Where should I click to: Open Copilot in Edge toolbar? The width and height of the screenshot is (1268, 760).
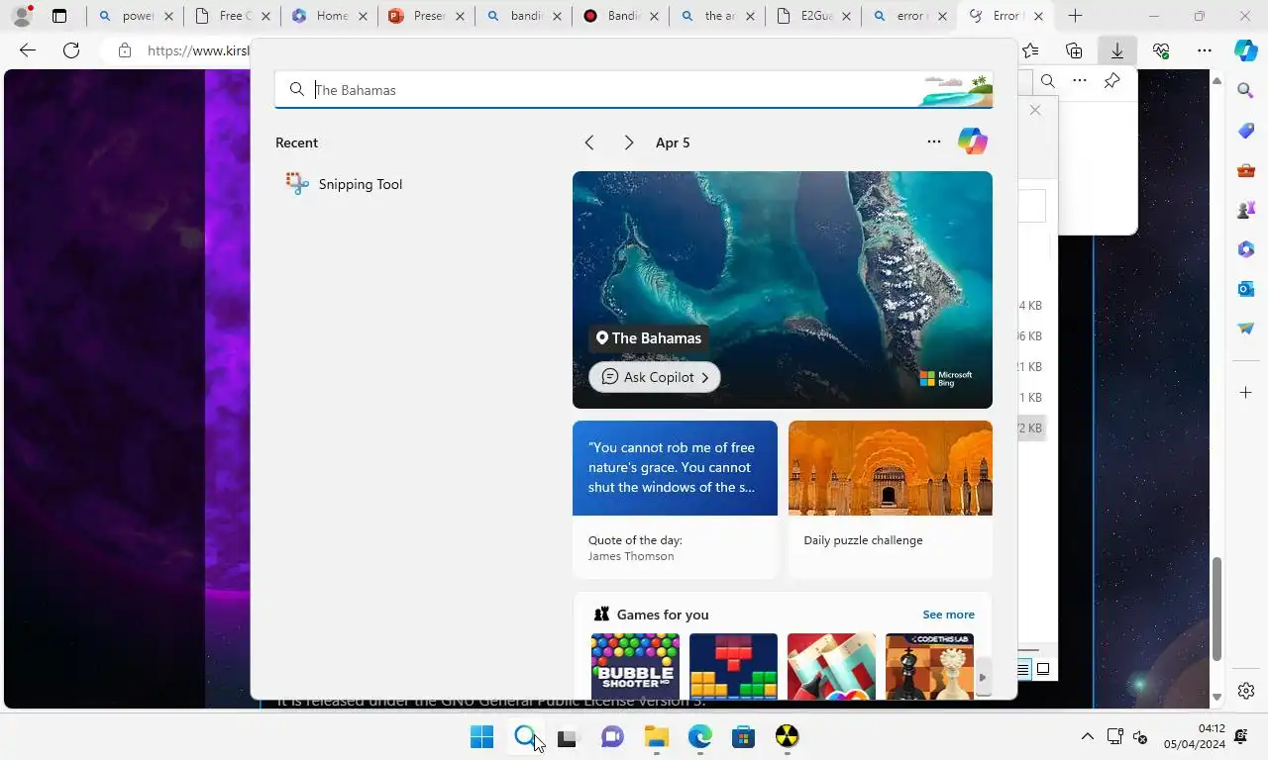coord(1246,50)
